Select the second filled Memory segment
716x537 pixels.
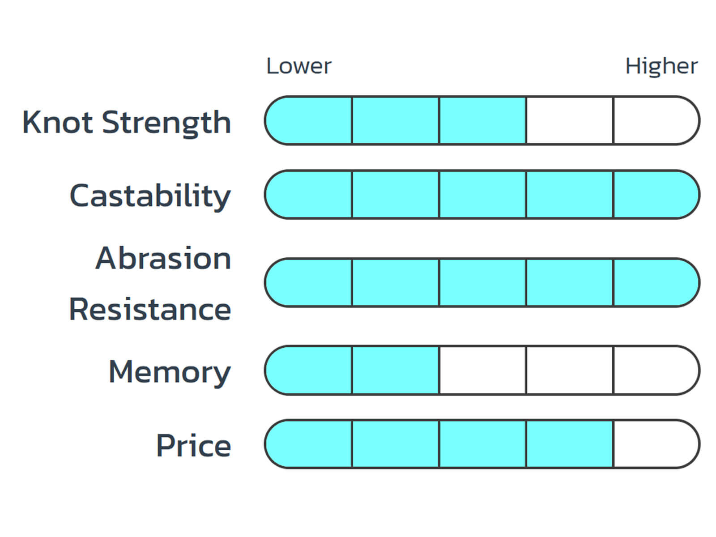pos(396,370)
